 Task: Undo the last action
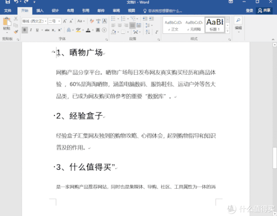(16, 2)
